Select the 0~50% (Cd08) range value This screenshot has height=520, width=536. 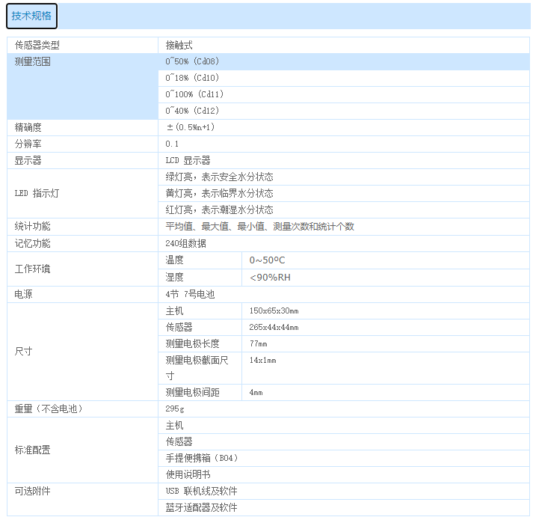pos(192,61)
